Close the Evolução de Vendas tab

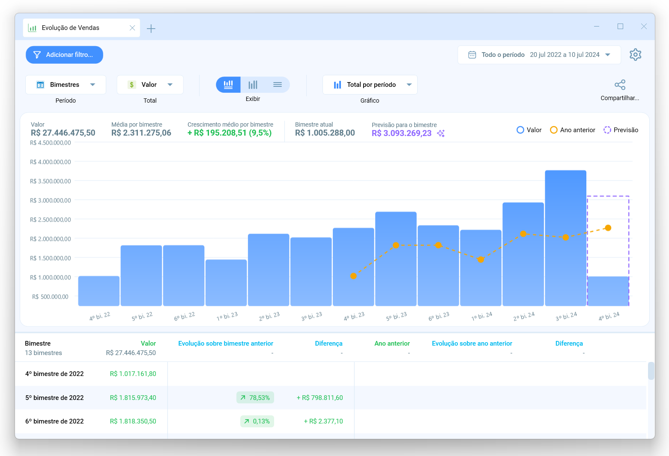[x=132, y=28]
